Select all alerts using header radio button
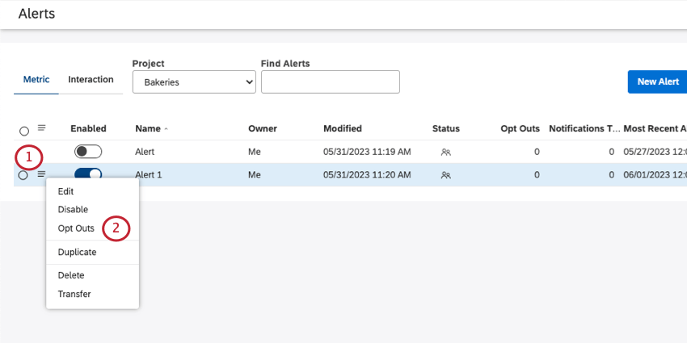 click(23, 131)
